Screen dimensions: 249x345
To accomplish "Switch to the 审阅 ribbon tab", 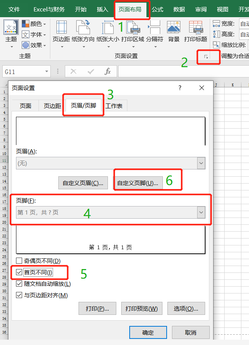I will click(201, 10).
